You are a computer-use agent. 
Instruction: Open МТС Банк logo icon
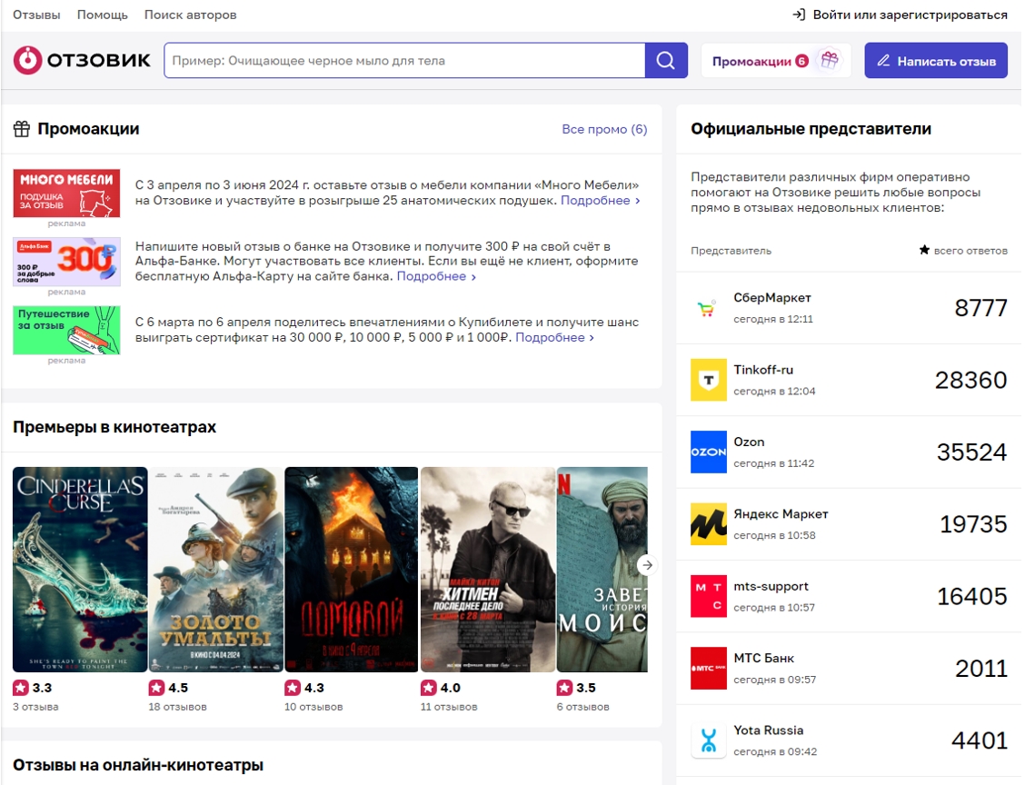pos(709,668)
